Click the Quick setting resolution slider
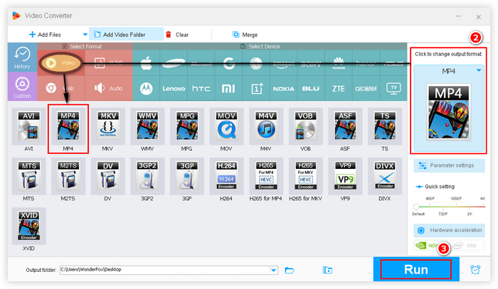Image resolution: width=498 pixels, height=289 pixels. (450, 207)
